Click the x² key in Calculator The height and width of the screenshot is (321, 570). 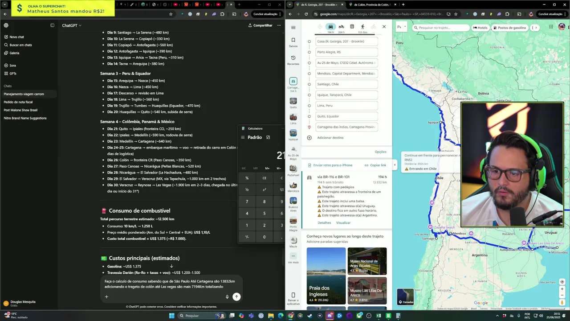264,189
